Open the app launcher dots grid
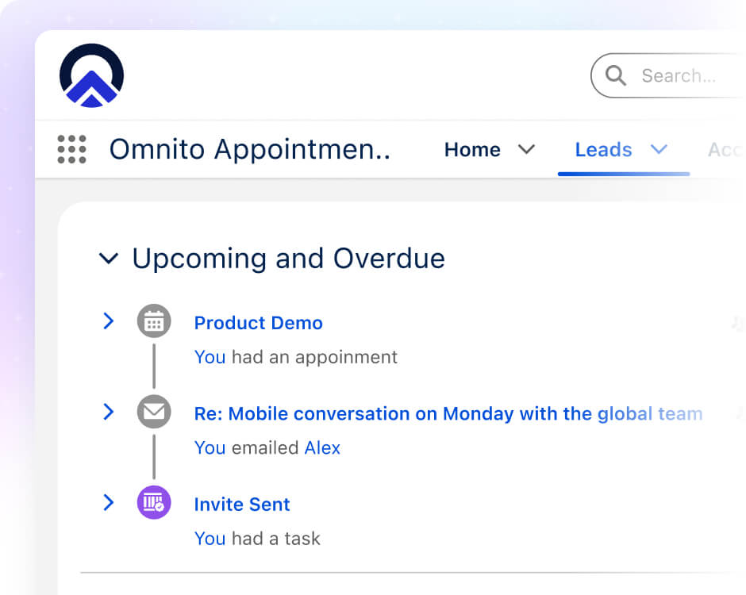The height and width of the screenshot is (595, 746). point(72,149)
